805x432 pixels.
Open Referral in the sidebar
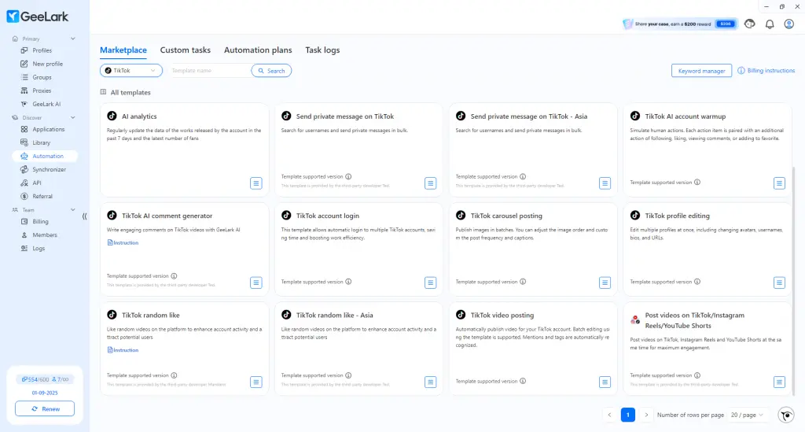pyautogui.click(x=44, y=196)
